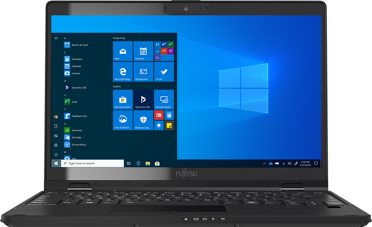The height and width of the screenshot is (227, 372).
Task: Show hidden system tray icons chevron
Action: coord(264,163)
